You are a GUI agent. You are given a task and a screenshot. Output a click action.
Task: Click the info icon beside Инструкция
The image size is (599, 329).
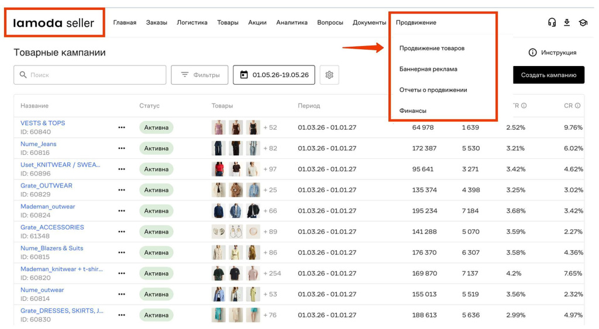(x=532, y=52)
